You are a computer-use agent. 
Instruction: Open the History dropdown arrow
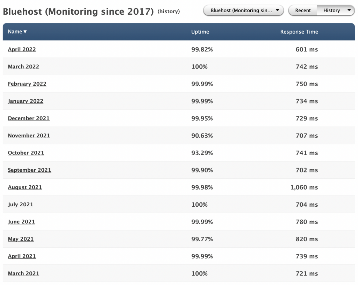349,10
